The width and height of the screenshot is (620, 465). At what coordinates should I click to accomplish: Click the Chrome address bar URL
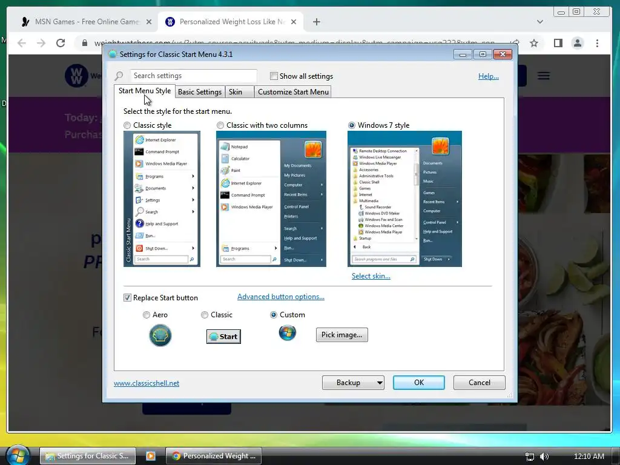(x=295, y=42)
